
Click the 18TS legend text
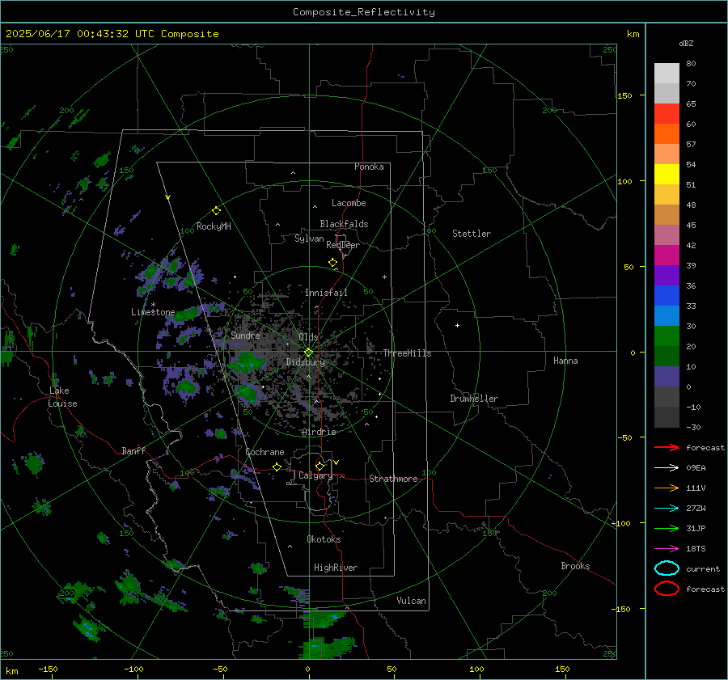[x=696, y=549]
